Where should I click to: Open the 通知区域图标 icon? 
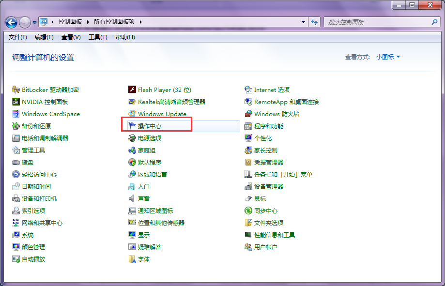coord(132,211)
